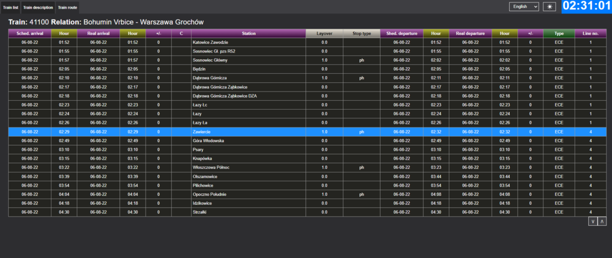Select the Włoszczowa Północ station row

click(248, 167)
